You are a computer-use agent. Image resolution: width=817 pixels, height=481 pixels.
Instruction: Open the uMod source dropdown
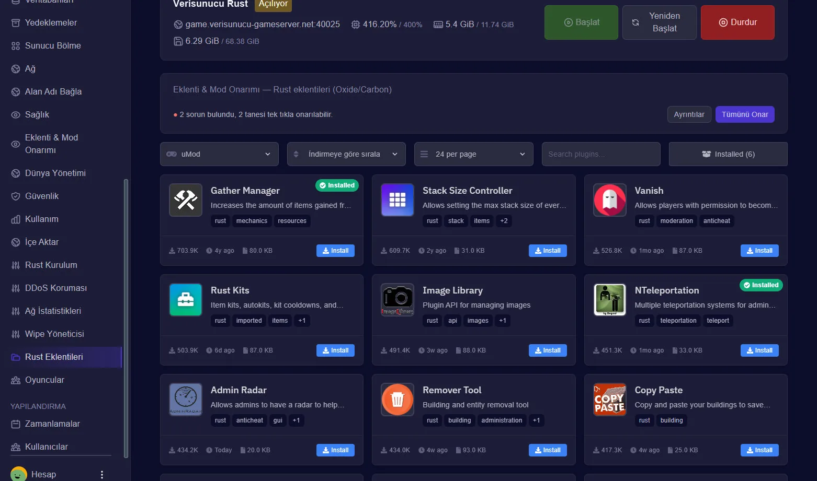219,154
